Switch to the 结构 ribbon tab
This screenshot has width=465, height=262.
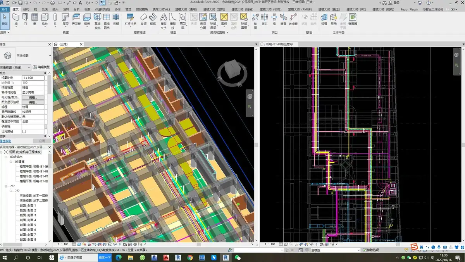[26, 9]
